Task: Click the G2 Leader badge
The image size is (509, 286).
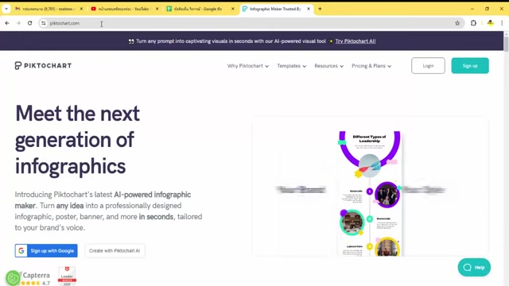Action: (67, 276)
